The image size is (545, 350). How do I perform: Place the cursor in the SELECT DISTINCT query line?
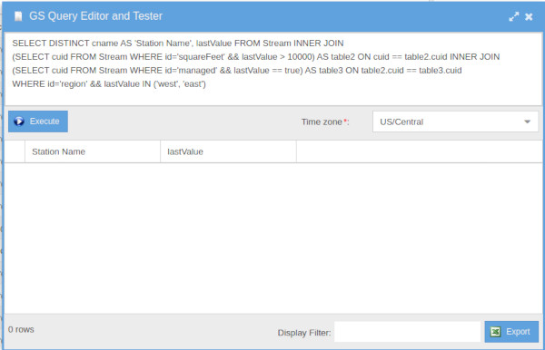(x=178, y=43)
